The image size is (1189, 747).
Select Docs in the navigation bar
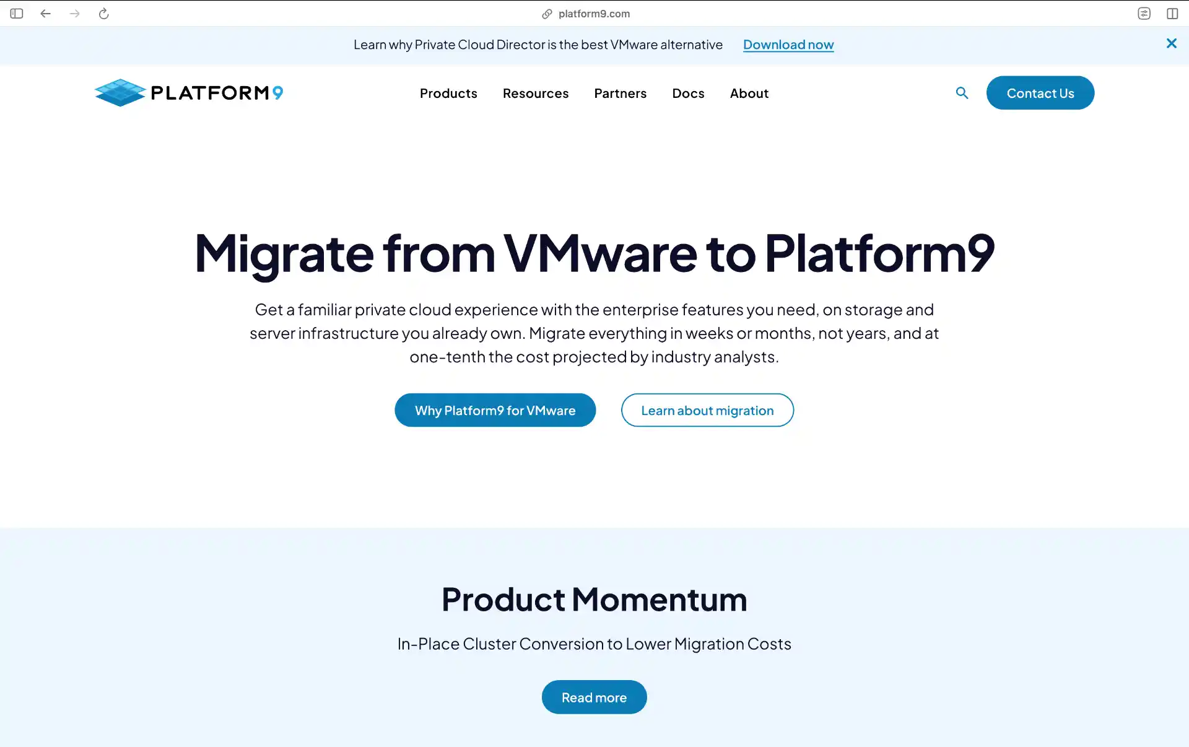[688, 93]
